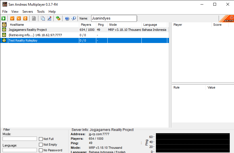The height and width of the screenshot is (153, 234).
Task: Click the padlock column header icon
Action: [x=4, y=25]
